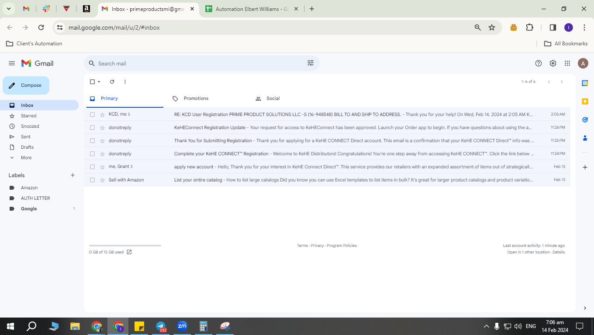Open the Chrome tab search dropdown
594x335 pixels.
8,9
